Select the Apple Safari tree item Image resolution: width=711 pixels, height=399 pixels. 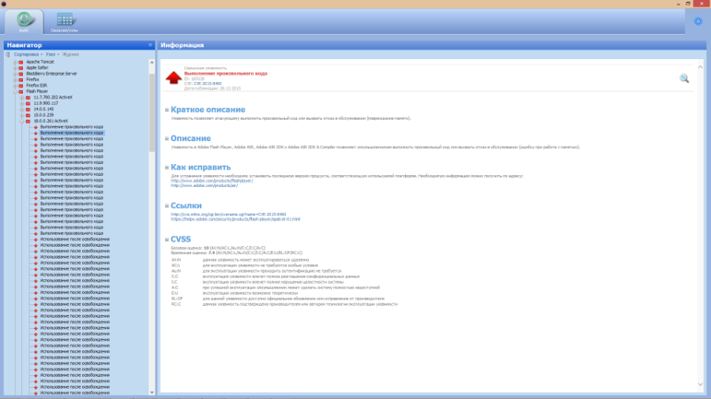(x=37, y=68)
